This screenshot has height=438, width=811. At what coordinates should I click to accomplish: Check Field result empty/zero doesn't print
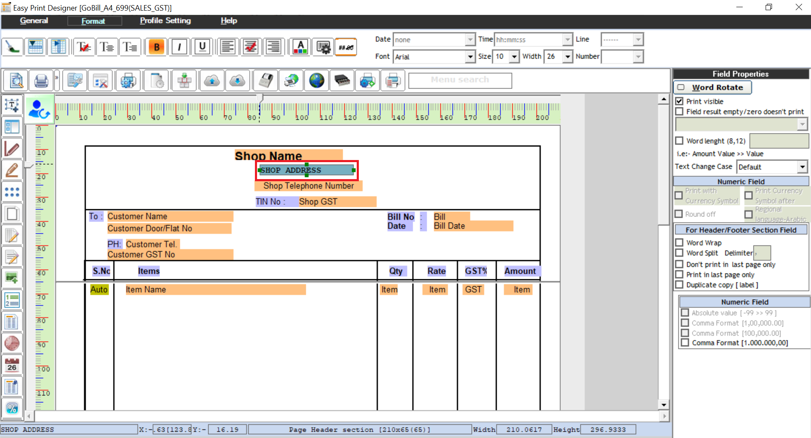click(680, 112)
